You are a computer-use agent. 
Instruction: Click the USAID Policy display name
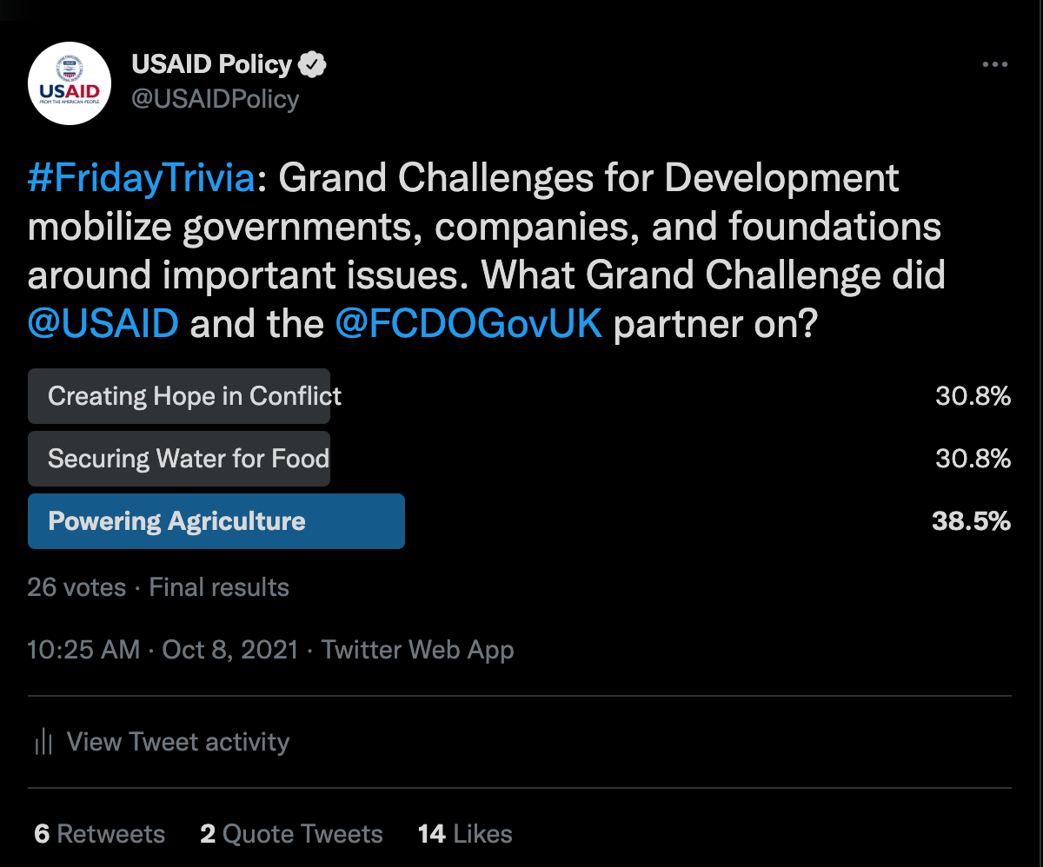(x=212, y=64)
